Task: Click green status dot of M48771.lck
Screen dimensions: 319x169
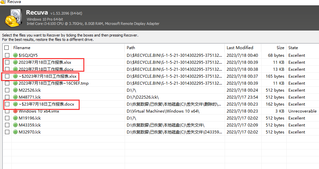Action: point(15,97)
